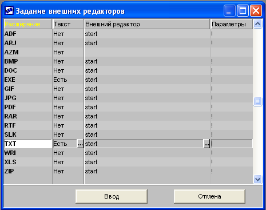Click the start editor cell in RAR row
The height and width of the screenshot is (210, 266).
pos(147,116)
